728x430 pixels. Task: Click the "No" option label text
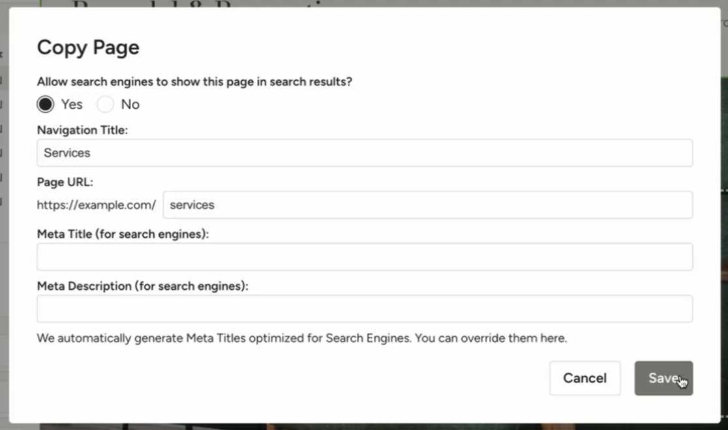(130, 104)
